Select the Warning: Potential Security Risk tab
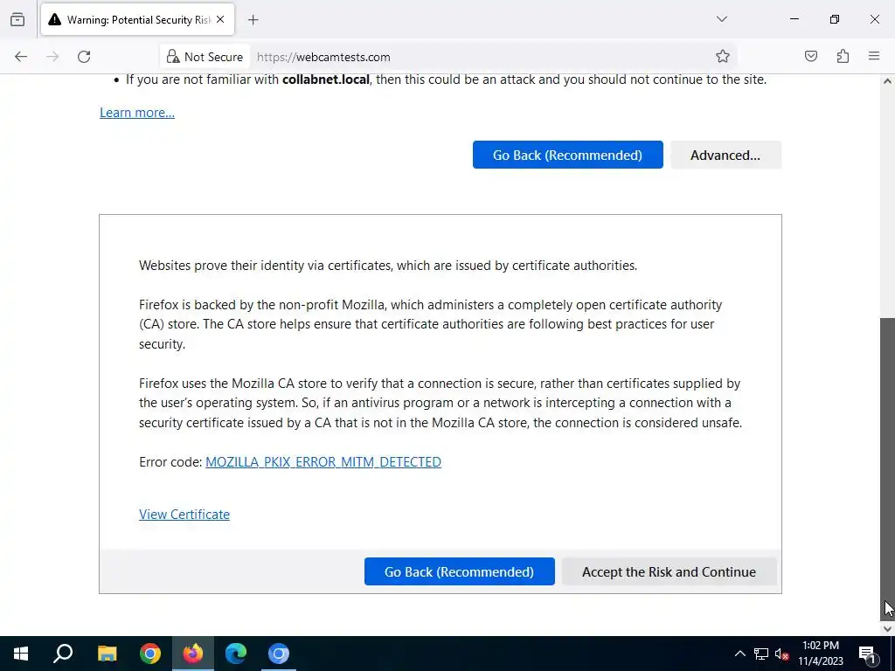Viewport: 895px width, 671px height. coord(137,20)
